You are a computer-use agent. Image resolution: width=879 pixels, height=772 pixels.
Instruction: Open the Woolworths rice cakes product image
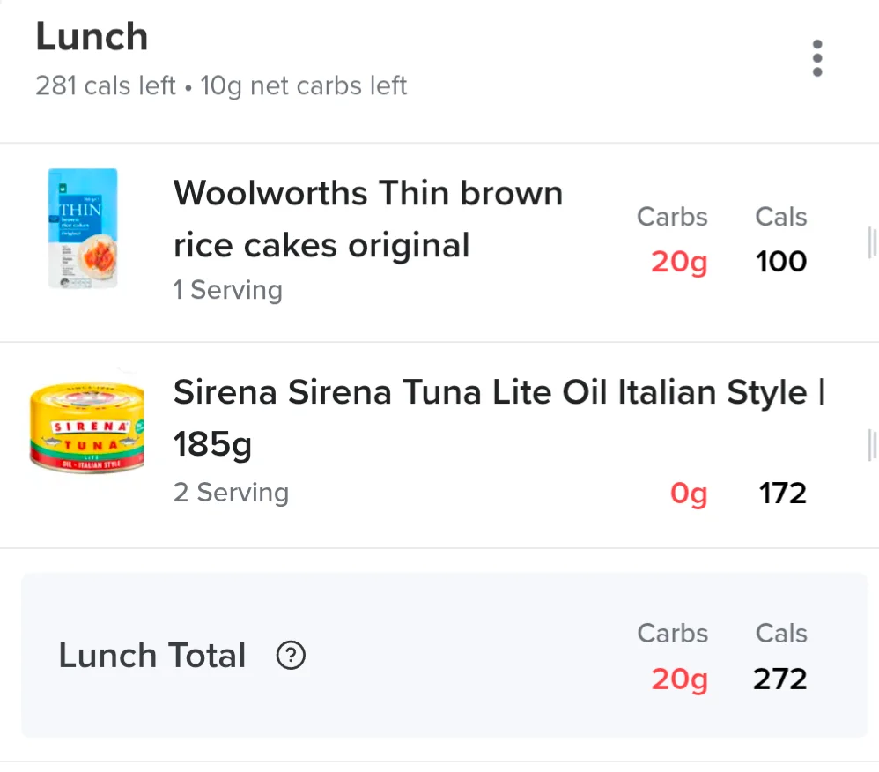click(x=83, y=228)
